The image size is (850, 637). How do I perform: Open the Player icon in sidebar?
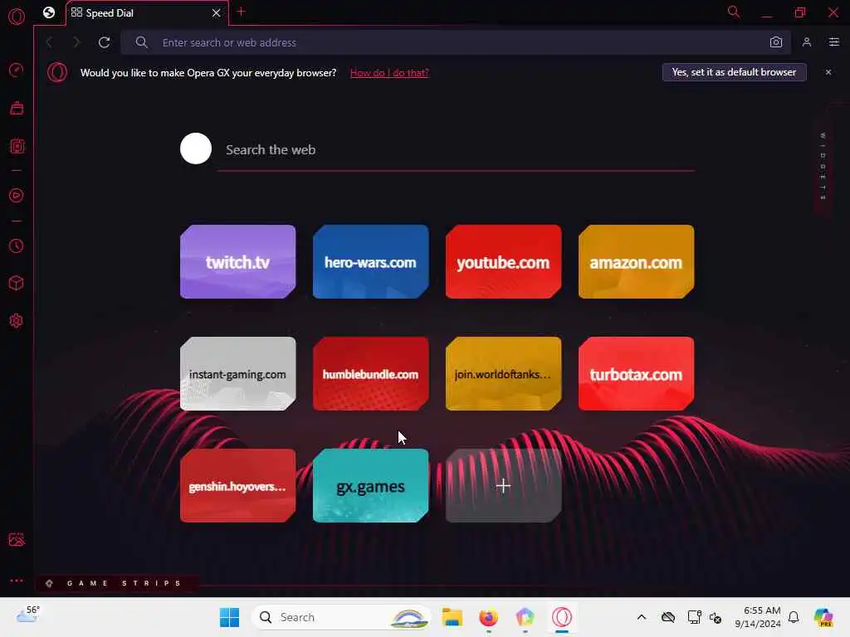17,196
